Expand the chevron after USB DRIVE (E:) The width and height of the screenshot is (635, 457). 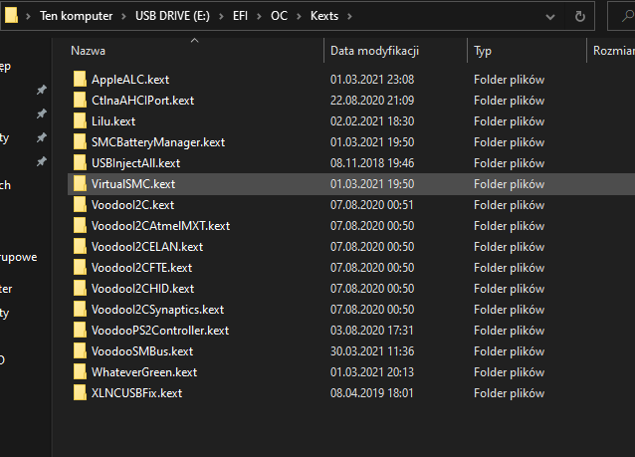coord(221,16)
